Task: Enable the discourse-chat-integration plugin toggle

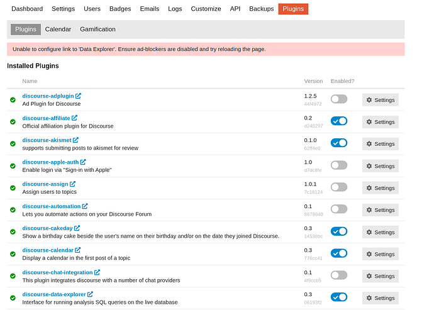Action: (339, 275)
